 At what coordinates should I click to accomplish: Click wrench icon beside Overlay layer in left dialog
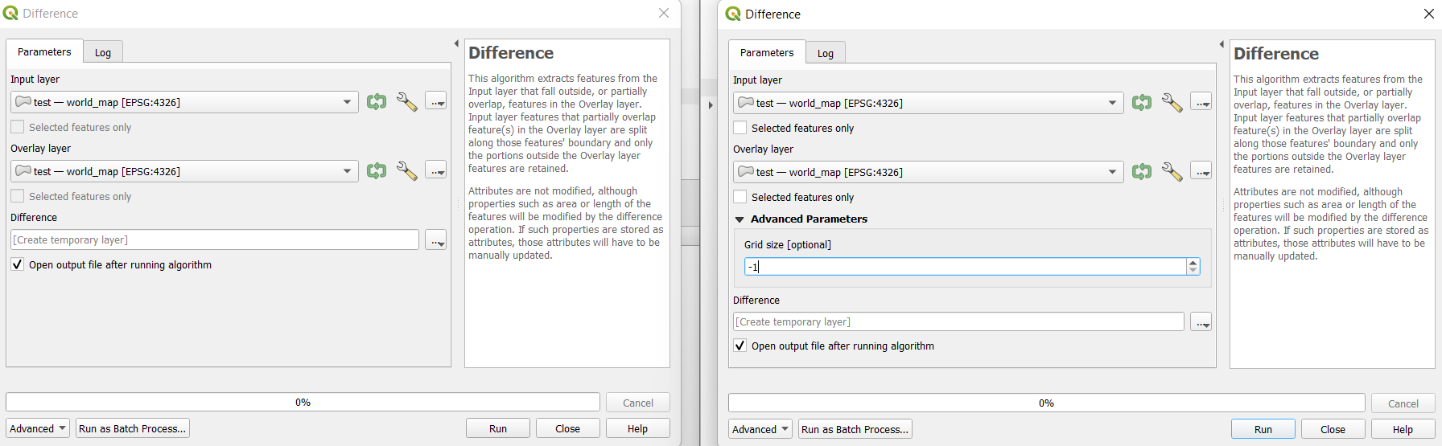coord(406,171)
